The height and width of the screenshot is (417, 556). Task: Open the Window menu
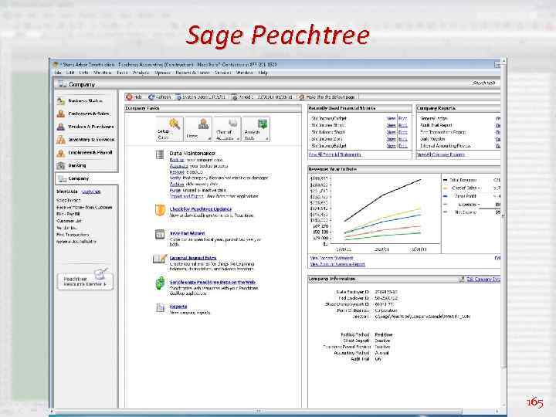pos(245,73)
